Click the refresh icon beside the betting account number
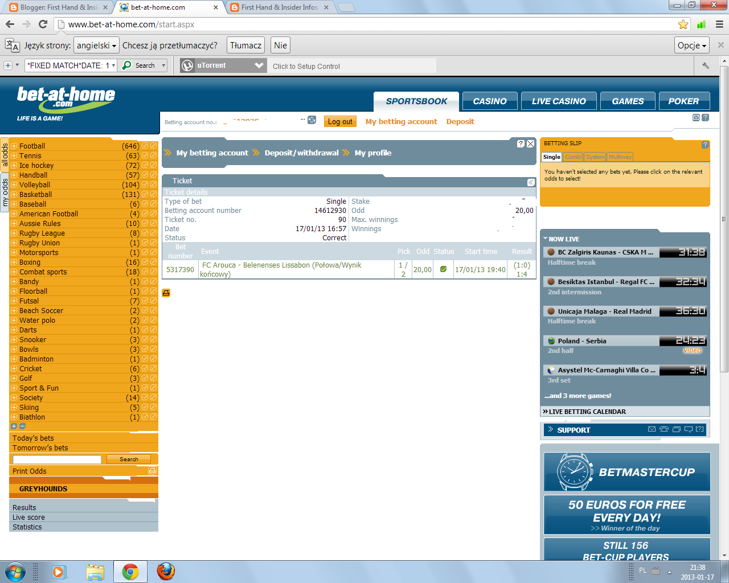 pos(312,120)
